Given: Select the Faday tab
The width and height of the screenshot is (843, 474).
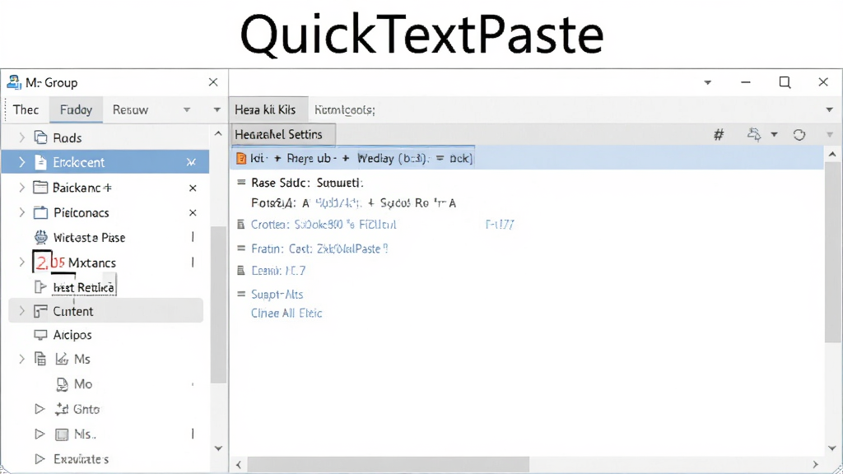Looking at the screenshot, I should (76, 109).
